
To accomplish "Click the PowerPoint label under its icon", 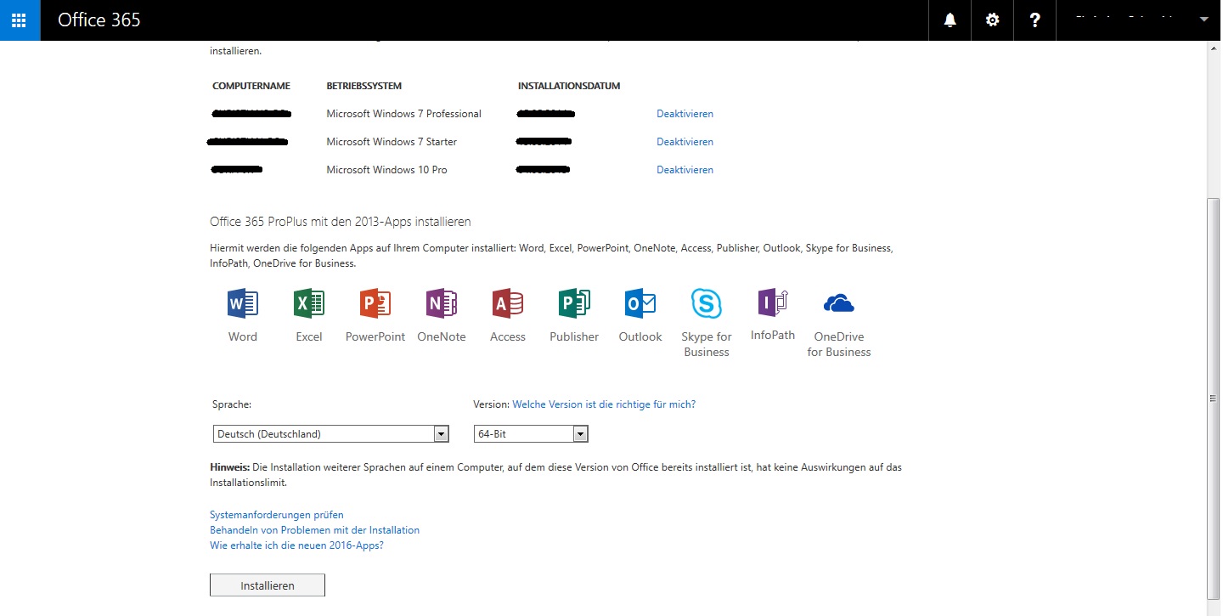I will pyautogui.click(x=375, y=336).
